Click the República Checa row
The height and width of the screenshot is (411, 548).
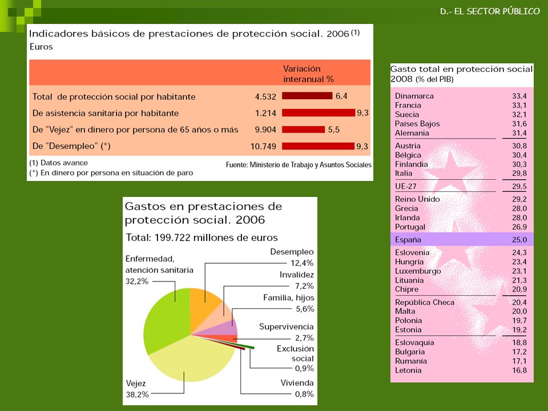(461, 303)
